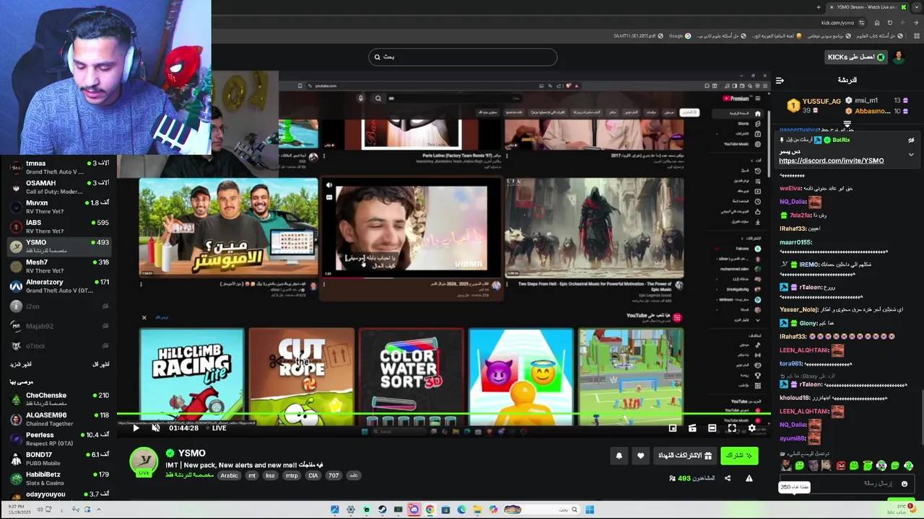Open the weather widget showing 21°C
The height and width of the screenshot is (519, 924).
(x=902, y=510)
